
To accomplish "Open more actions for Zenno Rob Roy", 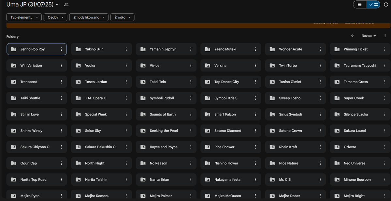I will pyautogui.click(x=61, y=49).
